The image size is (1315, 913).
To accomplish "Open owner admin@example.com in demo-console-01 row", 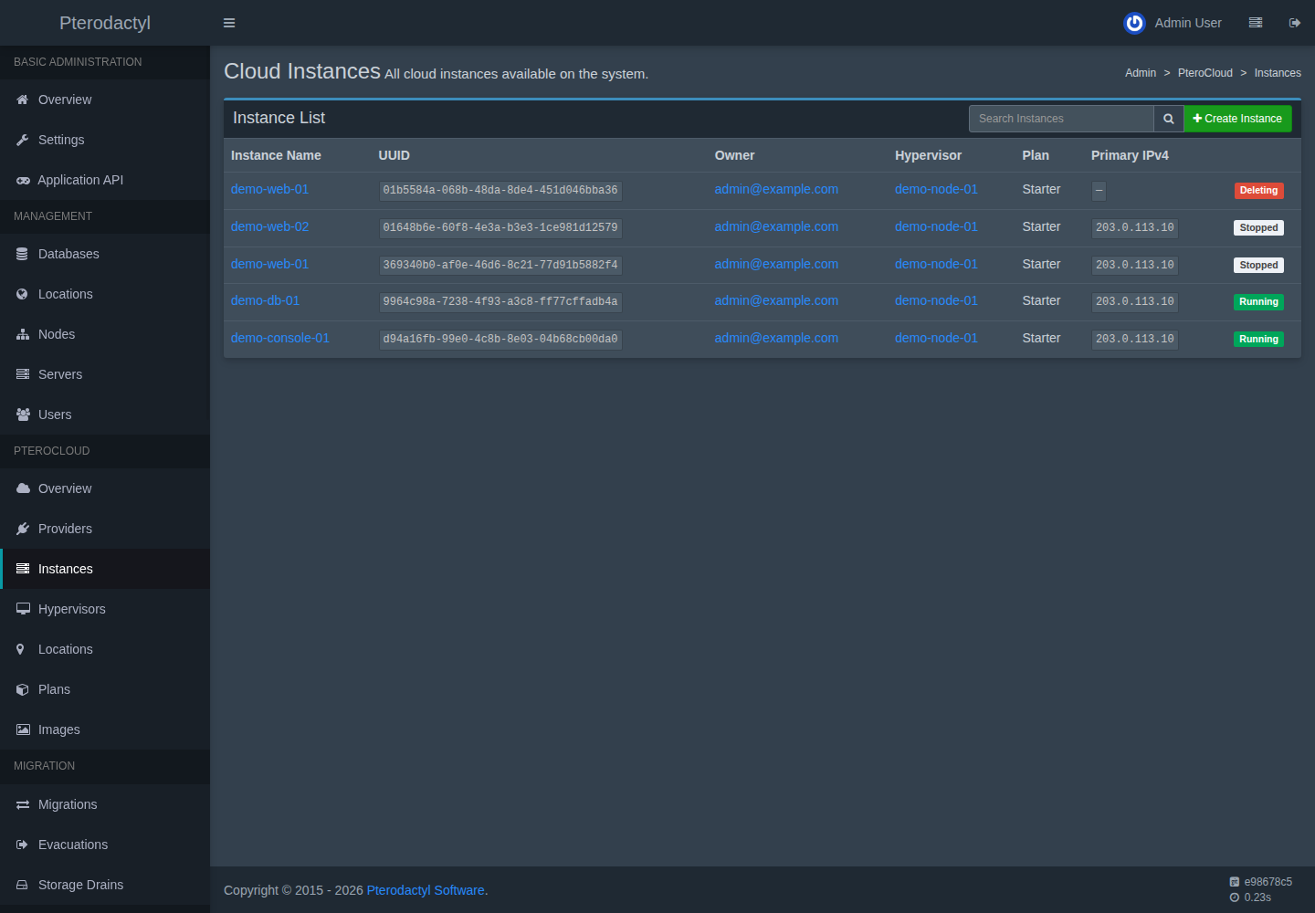I will (776, 338).
